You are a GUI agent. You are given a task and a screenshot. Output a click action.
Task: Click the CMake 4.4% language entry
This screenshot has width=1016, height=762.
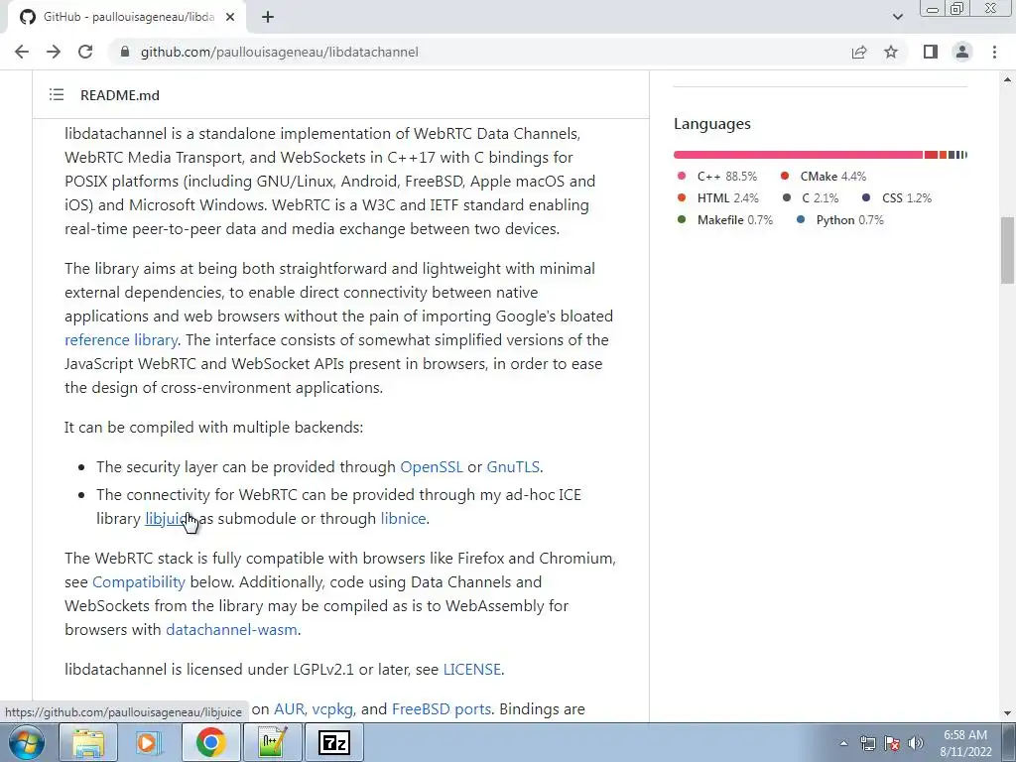pos(823,177)
